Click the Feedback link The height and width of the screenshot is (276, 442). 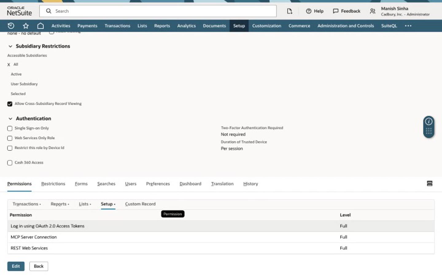coord(351,11)
